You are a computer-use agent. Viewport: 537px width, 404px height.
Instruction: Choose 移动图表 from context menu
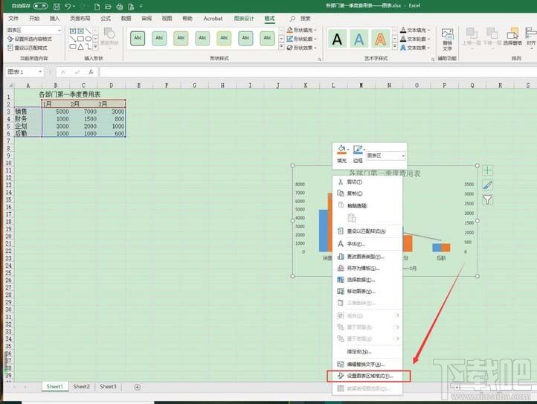point(367,292)
